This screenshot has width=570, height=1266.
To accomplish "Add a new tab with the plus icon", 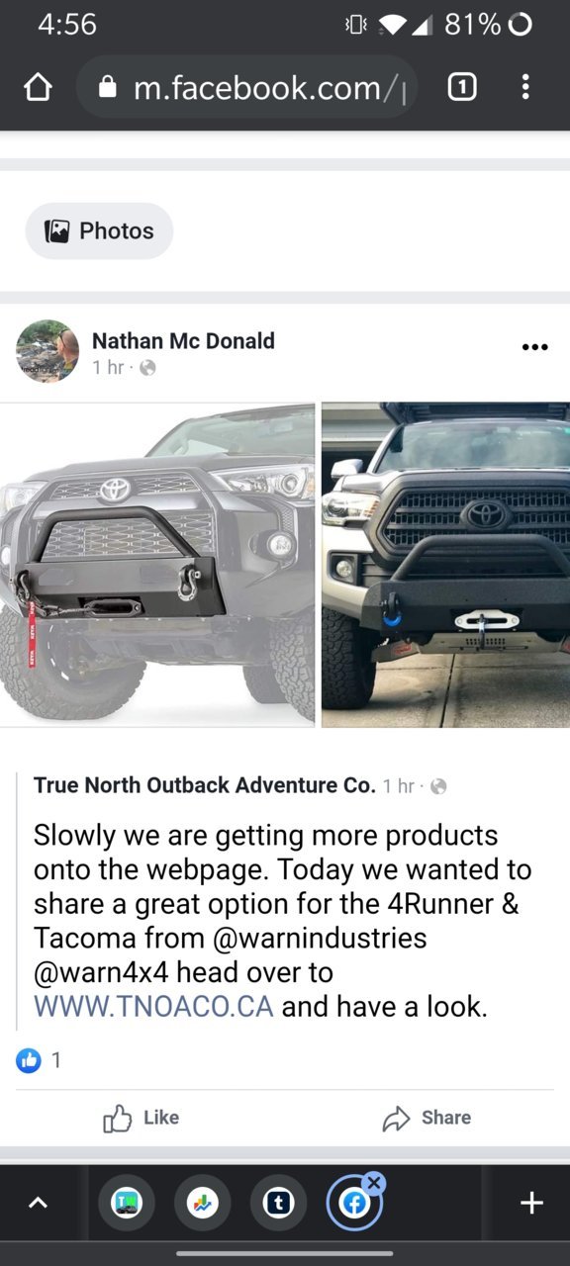I will coord(531,1203).
